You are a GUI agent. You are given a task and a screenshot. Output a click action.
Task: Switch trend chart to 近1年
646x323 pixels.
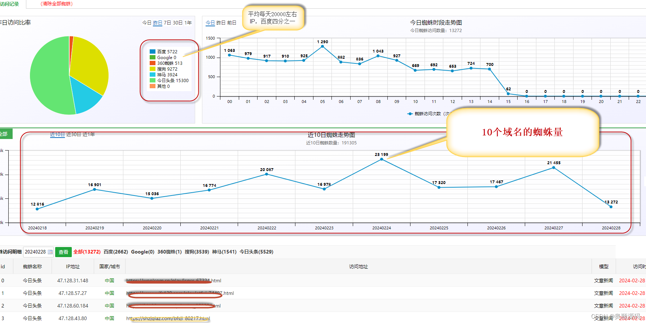(x=89, y=134)
